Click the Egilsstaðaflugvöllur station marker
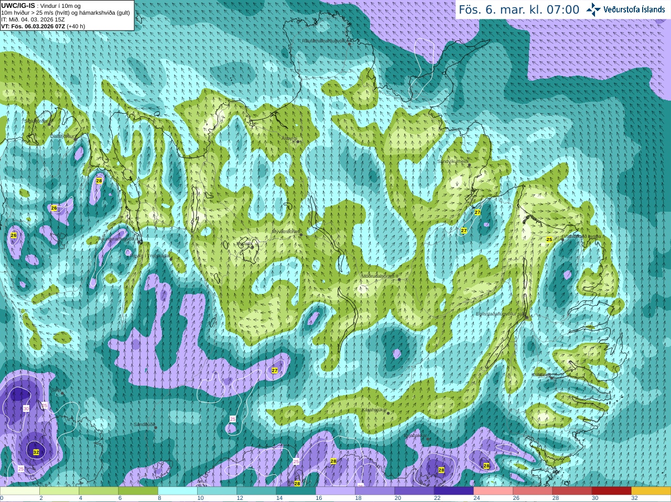Screen dimensions: 671x502 coord(526,317)
